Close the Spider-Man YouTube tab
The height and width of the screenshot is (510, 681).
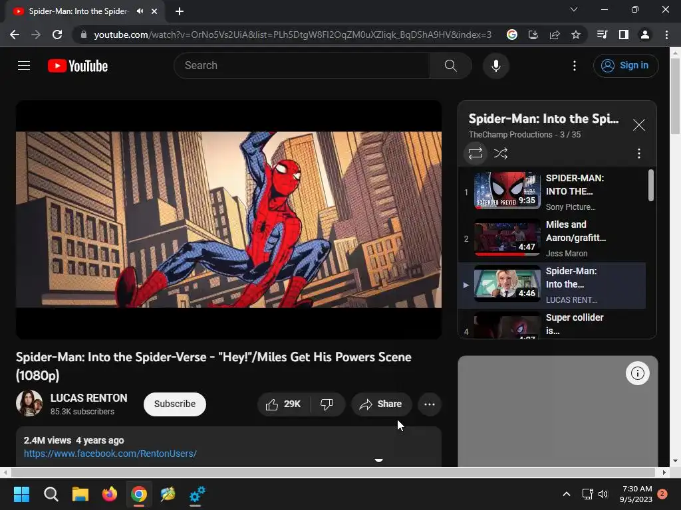(154, 11)
